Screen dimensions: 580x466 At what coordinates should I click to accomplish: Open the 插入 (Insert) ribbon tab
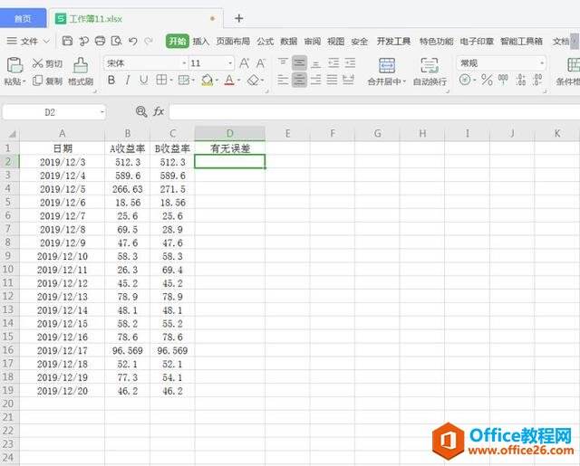200,41
